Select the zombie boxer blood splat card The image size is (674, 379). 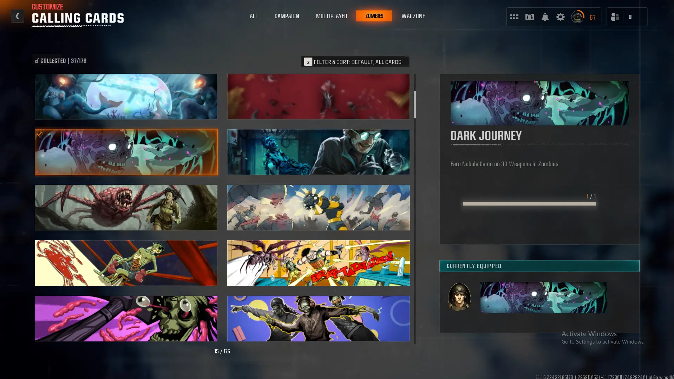pyautogui.click(x=126, y=263)
